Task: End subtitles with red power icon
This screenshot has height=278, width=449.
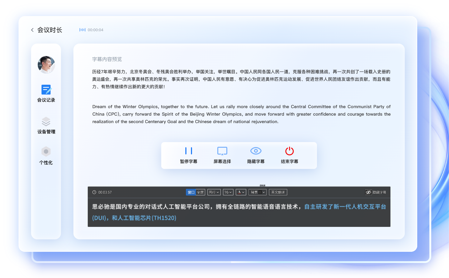Action: click(x=290, y=151)
